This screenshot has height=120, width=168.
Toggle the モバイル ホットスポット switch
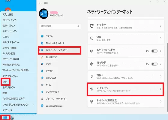[x=154, y=51]
